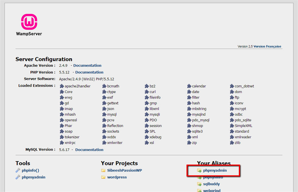Click puzzle icon beside curl
This screenshot has width=298, height=192.
pyautogui.click(x=147, y=92)
